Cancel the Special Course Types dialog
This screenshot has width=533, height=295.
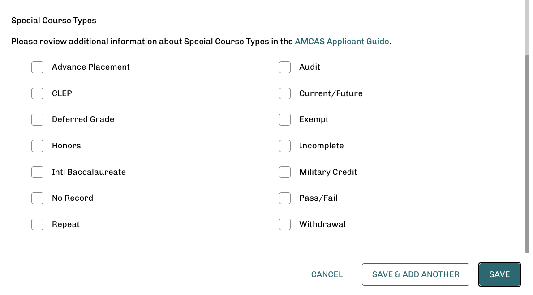pyautogui.click(x=327, y=274)
